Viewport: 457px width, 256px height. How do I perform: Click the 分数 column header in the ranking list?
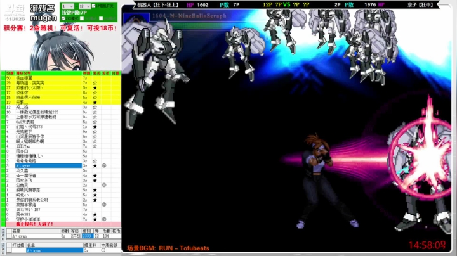tap(10, 73)
